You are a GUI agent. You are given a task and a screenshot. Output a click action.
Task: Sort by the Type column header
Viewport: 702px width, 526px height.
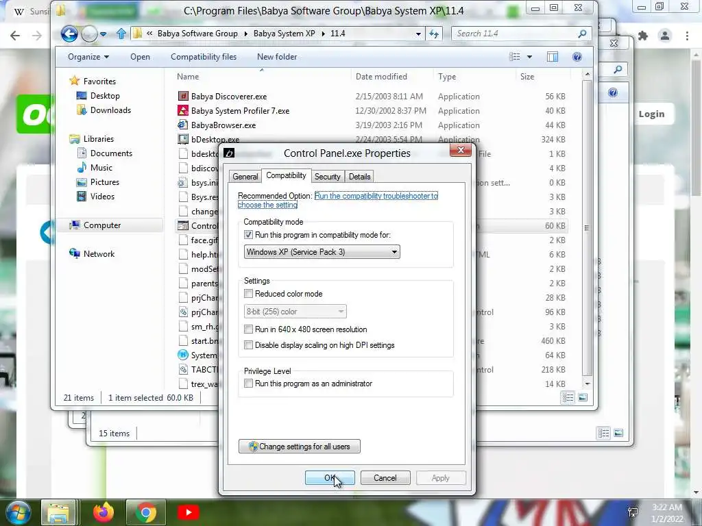[447, 77]
